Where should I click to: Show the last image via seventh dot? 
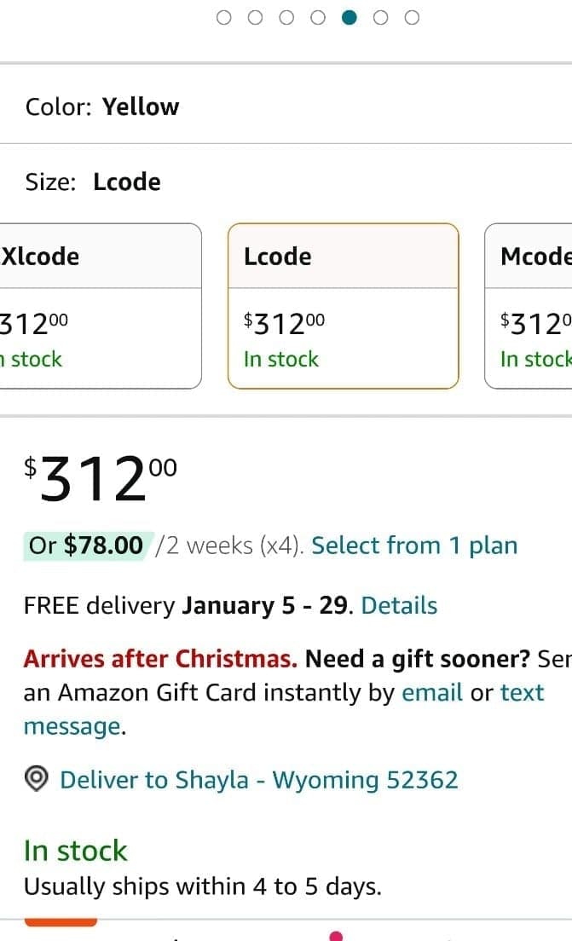[412, 18]
